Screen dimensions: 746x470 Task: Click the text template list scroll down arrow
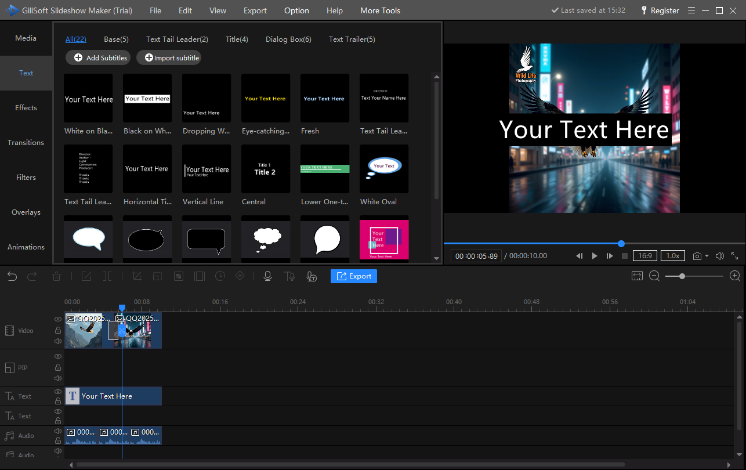(436, 259)
